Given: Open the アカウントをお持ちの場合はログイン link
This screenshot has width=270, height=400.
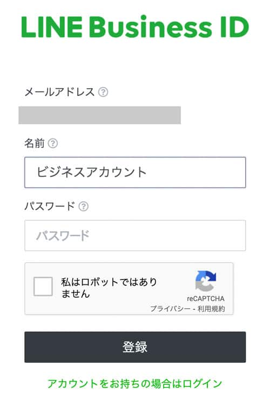Looking at the screenshot, I should click(135, 383).
